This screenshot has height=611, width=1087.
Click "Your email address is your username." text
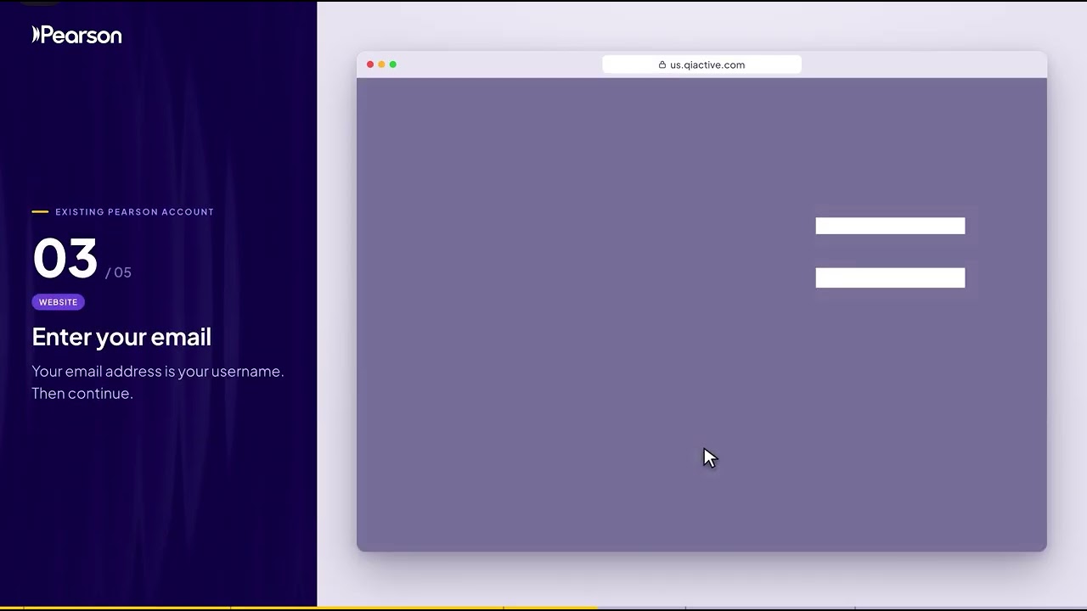point(158,372)
